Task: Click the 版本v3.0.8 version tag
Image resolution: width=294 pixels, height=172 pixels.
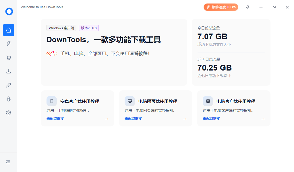Action: (x=89, y=28)
